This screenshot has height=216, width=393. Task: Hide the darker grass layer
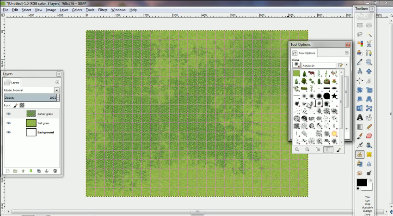pyautogui.click(x=8, y=114)
